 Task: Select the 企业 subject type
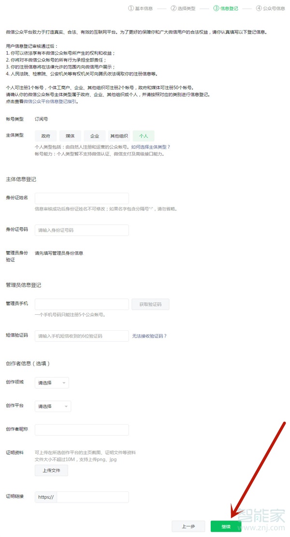(95, 136)
